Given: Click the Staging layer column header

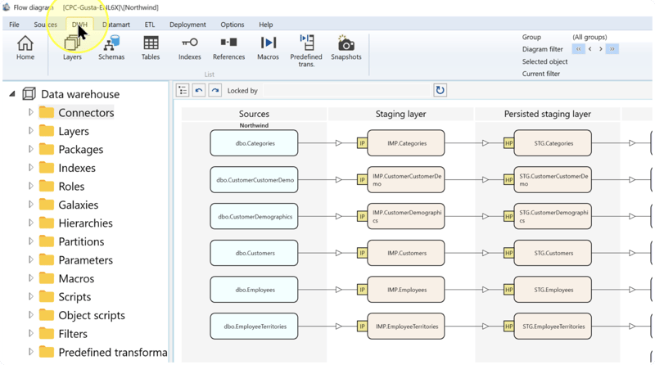Looking at the screenshot, I should tap(400, 114).
